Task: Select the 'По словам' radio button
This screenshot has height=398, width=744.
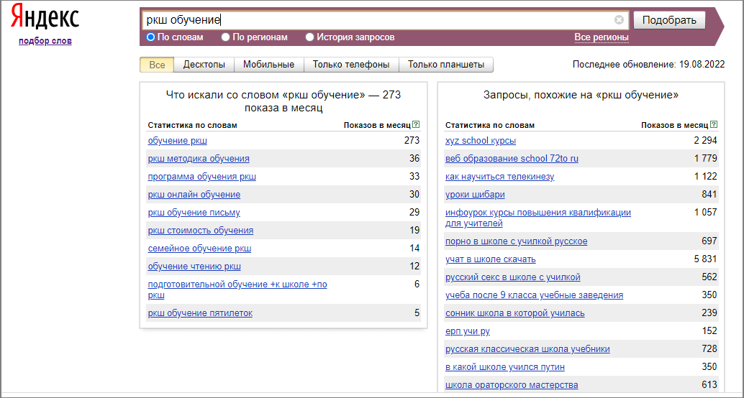Action: click(151, 37)
